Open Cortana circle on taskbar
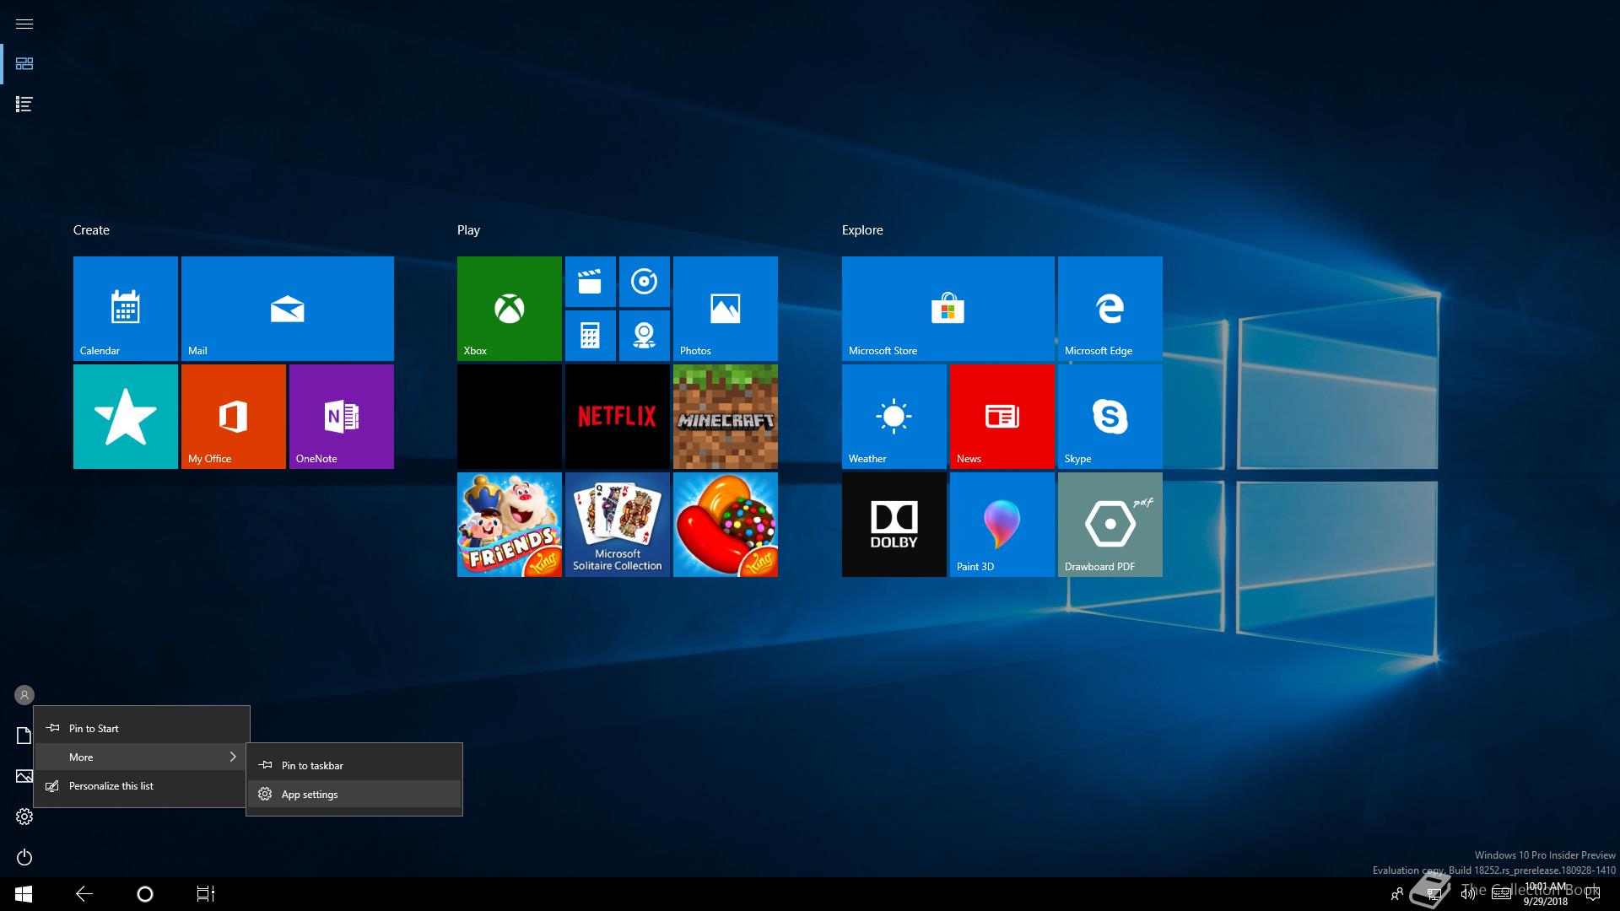 tap(145, 894)
